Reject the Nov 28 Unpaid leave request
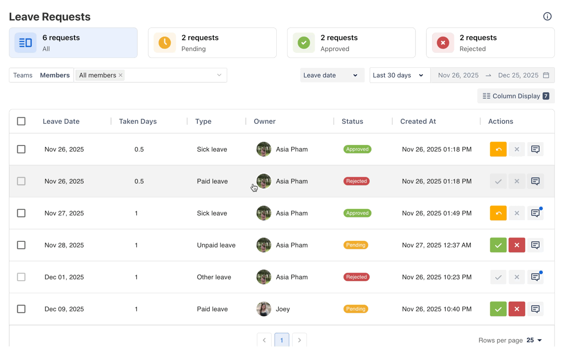Screen dimensions: 561x347 coord(517,245)
